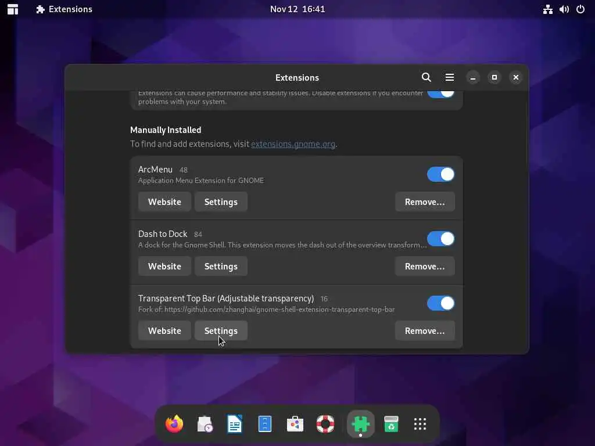
Task: Click the volume icon in top bar
Action: pyautogui.click(x=564, y=9)
